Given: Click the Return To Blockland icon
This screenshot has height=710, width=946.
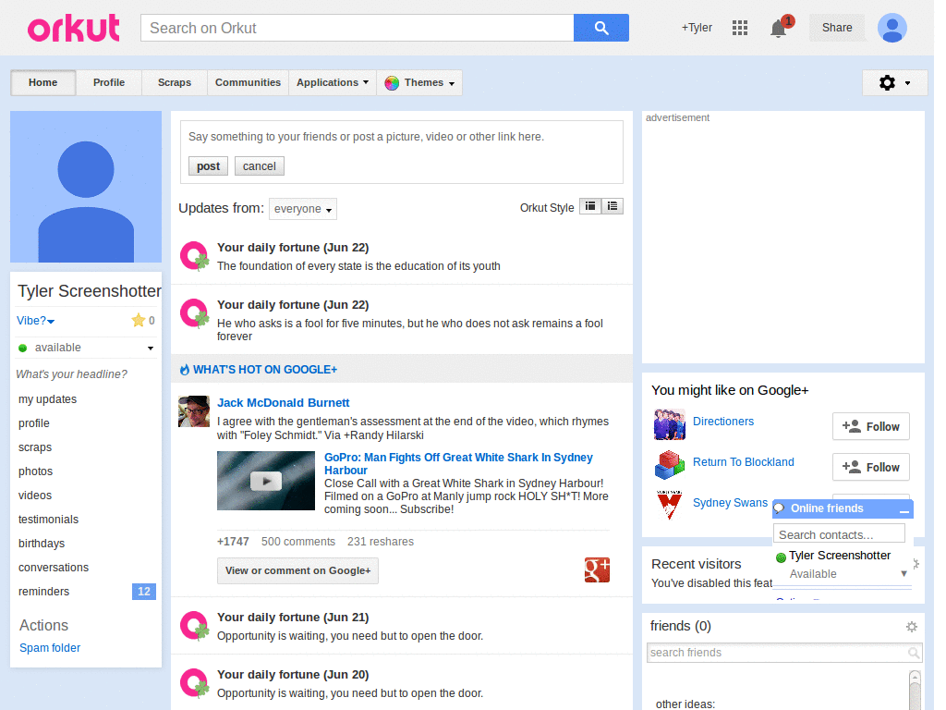Looking at the screenshot, I should (x=669, y=465).
